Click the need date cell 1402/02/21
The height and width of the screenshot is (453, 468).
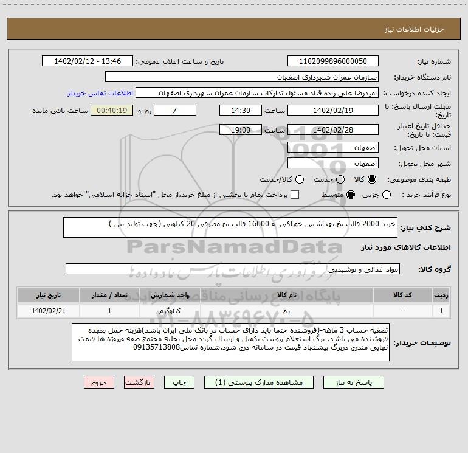click(49, 311)
